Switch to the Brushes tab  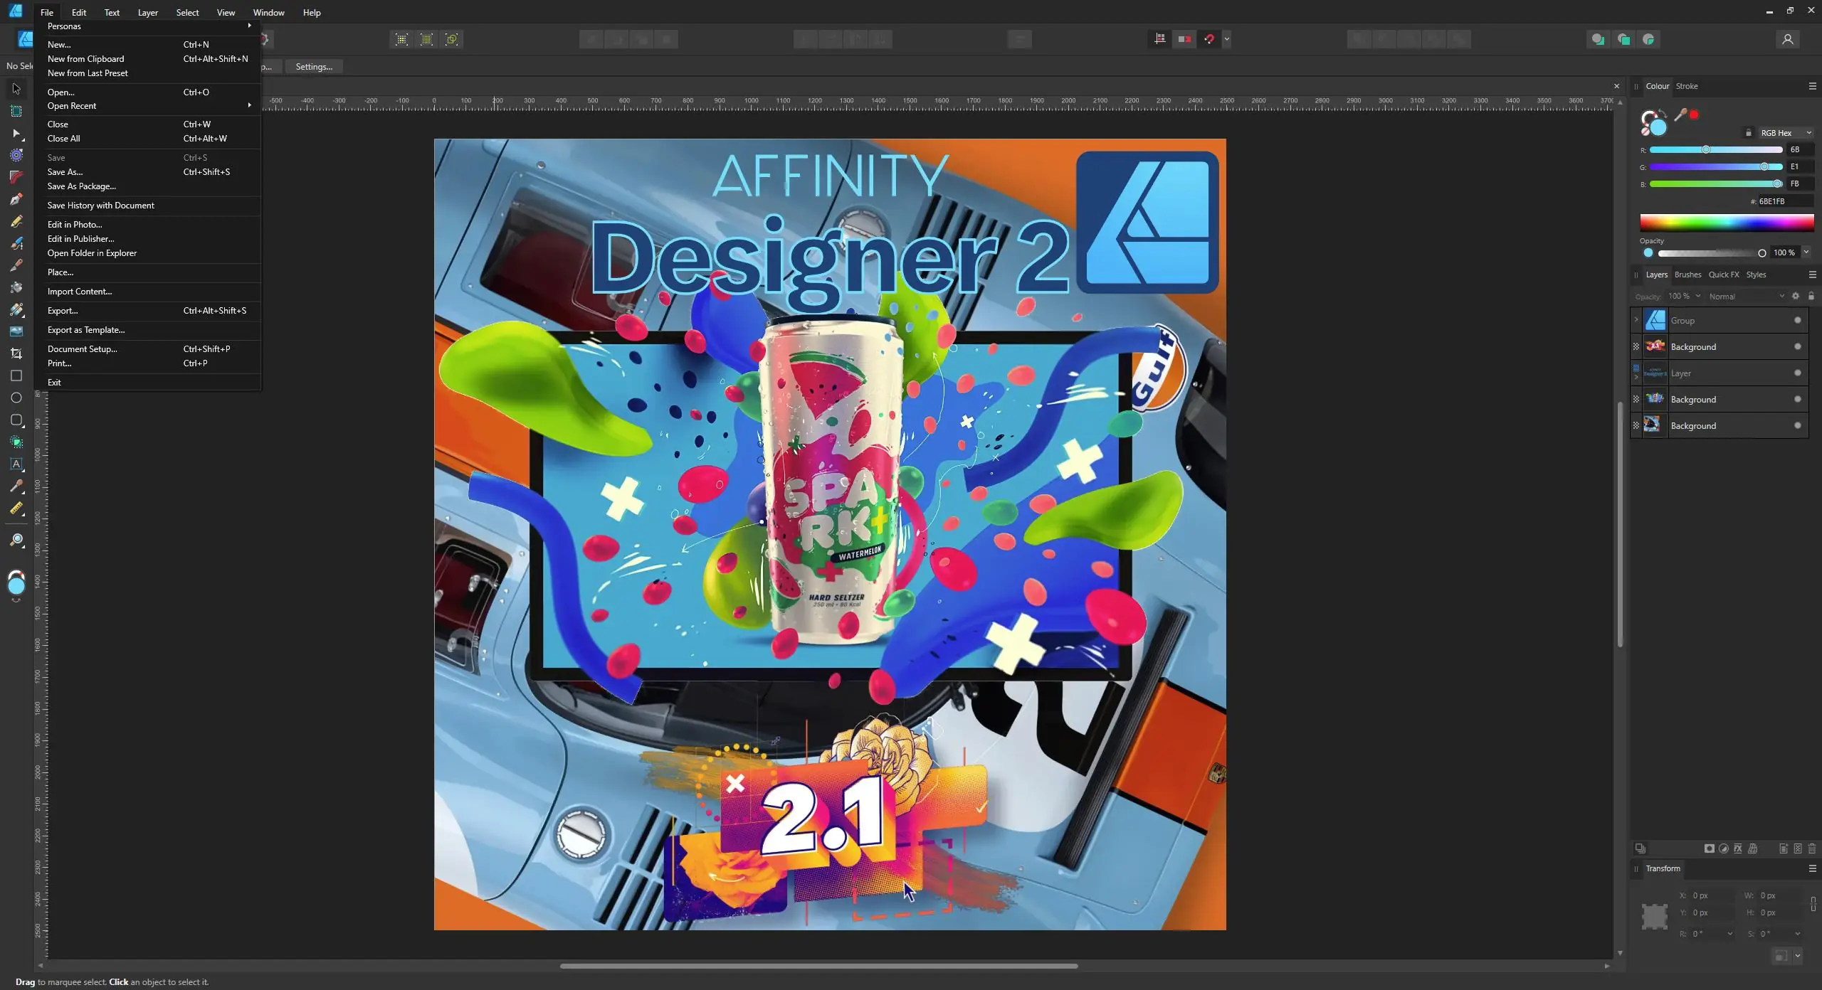pyautogui.click(x=1687, y=275)
